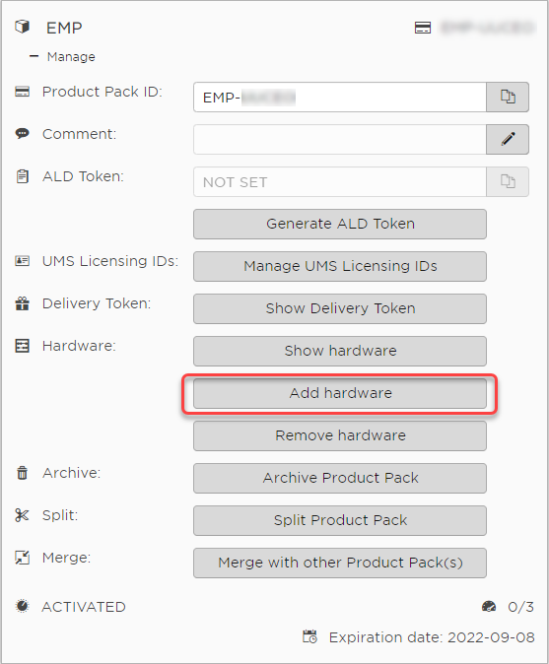This screenshot has width=549, height=664.
Task: Click the expiration date calendar icon
Action: pos(309,636)
